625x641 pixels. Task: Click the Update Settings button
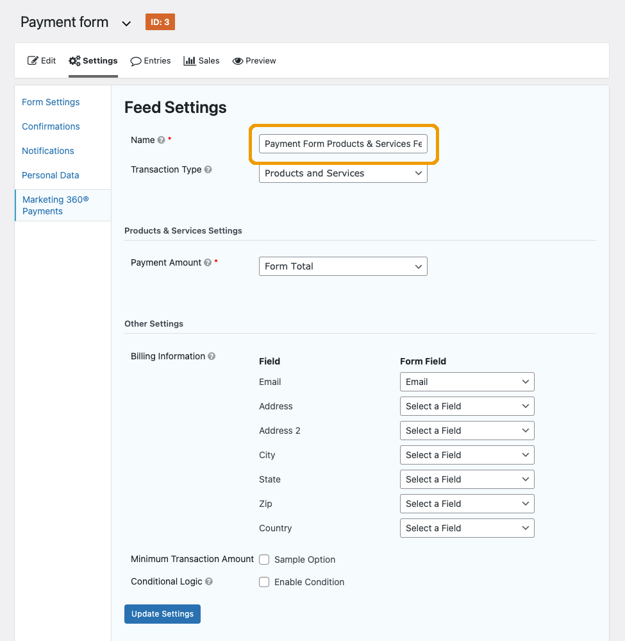click(163, 614)
